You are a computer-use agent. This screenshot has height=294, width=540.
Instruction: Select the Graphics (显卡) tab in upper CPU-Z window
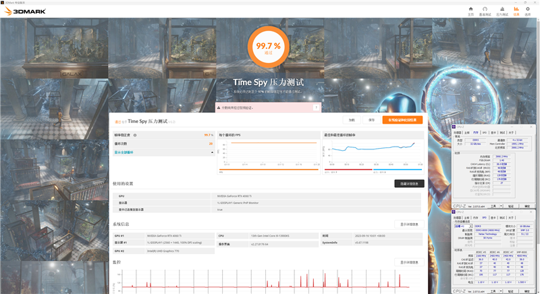coord(493,132)
